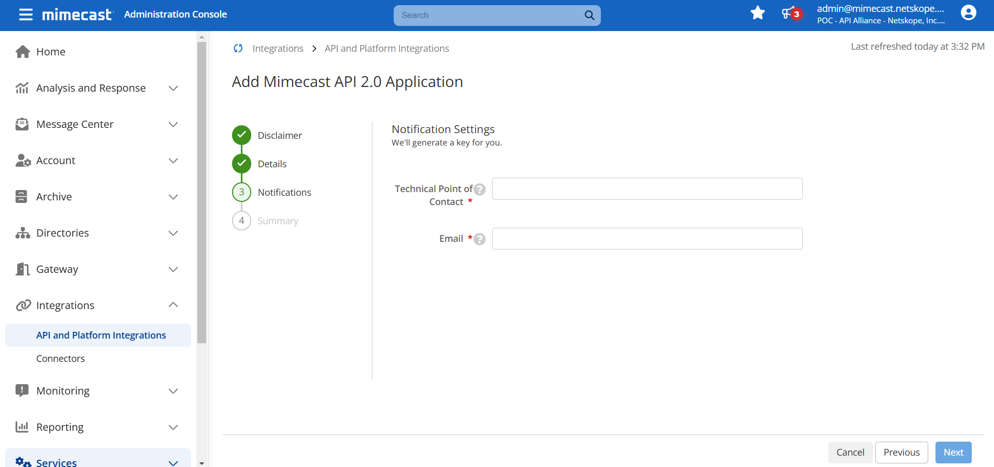Click the completed Disclaimer step checkmark
The image size is (994, 467).
(241, 135)
